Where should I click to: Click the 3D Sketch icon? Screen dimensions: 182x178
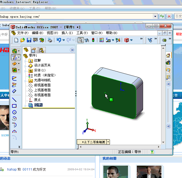click(14, 85)
